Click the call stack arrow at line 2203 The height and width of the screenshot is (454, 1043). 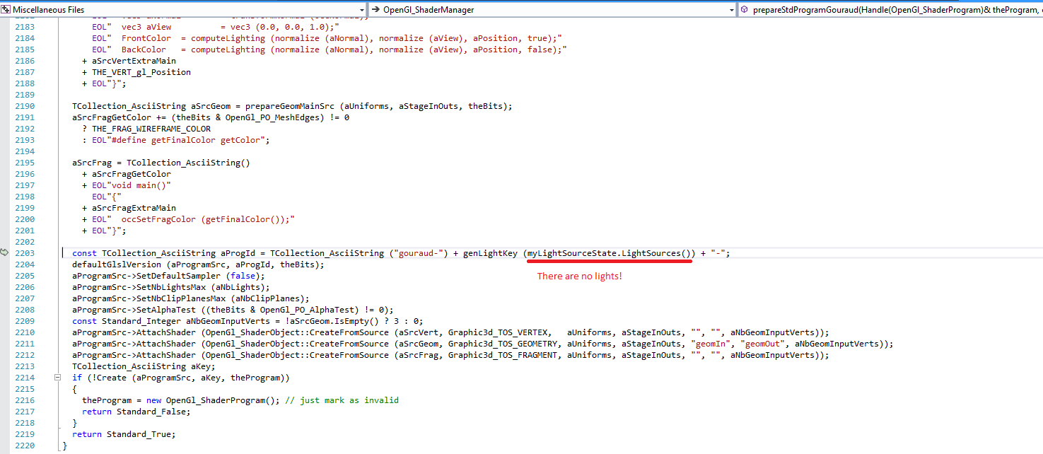(x=5, y=252)
